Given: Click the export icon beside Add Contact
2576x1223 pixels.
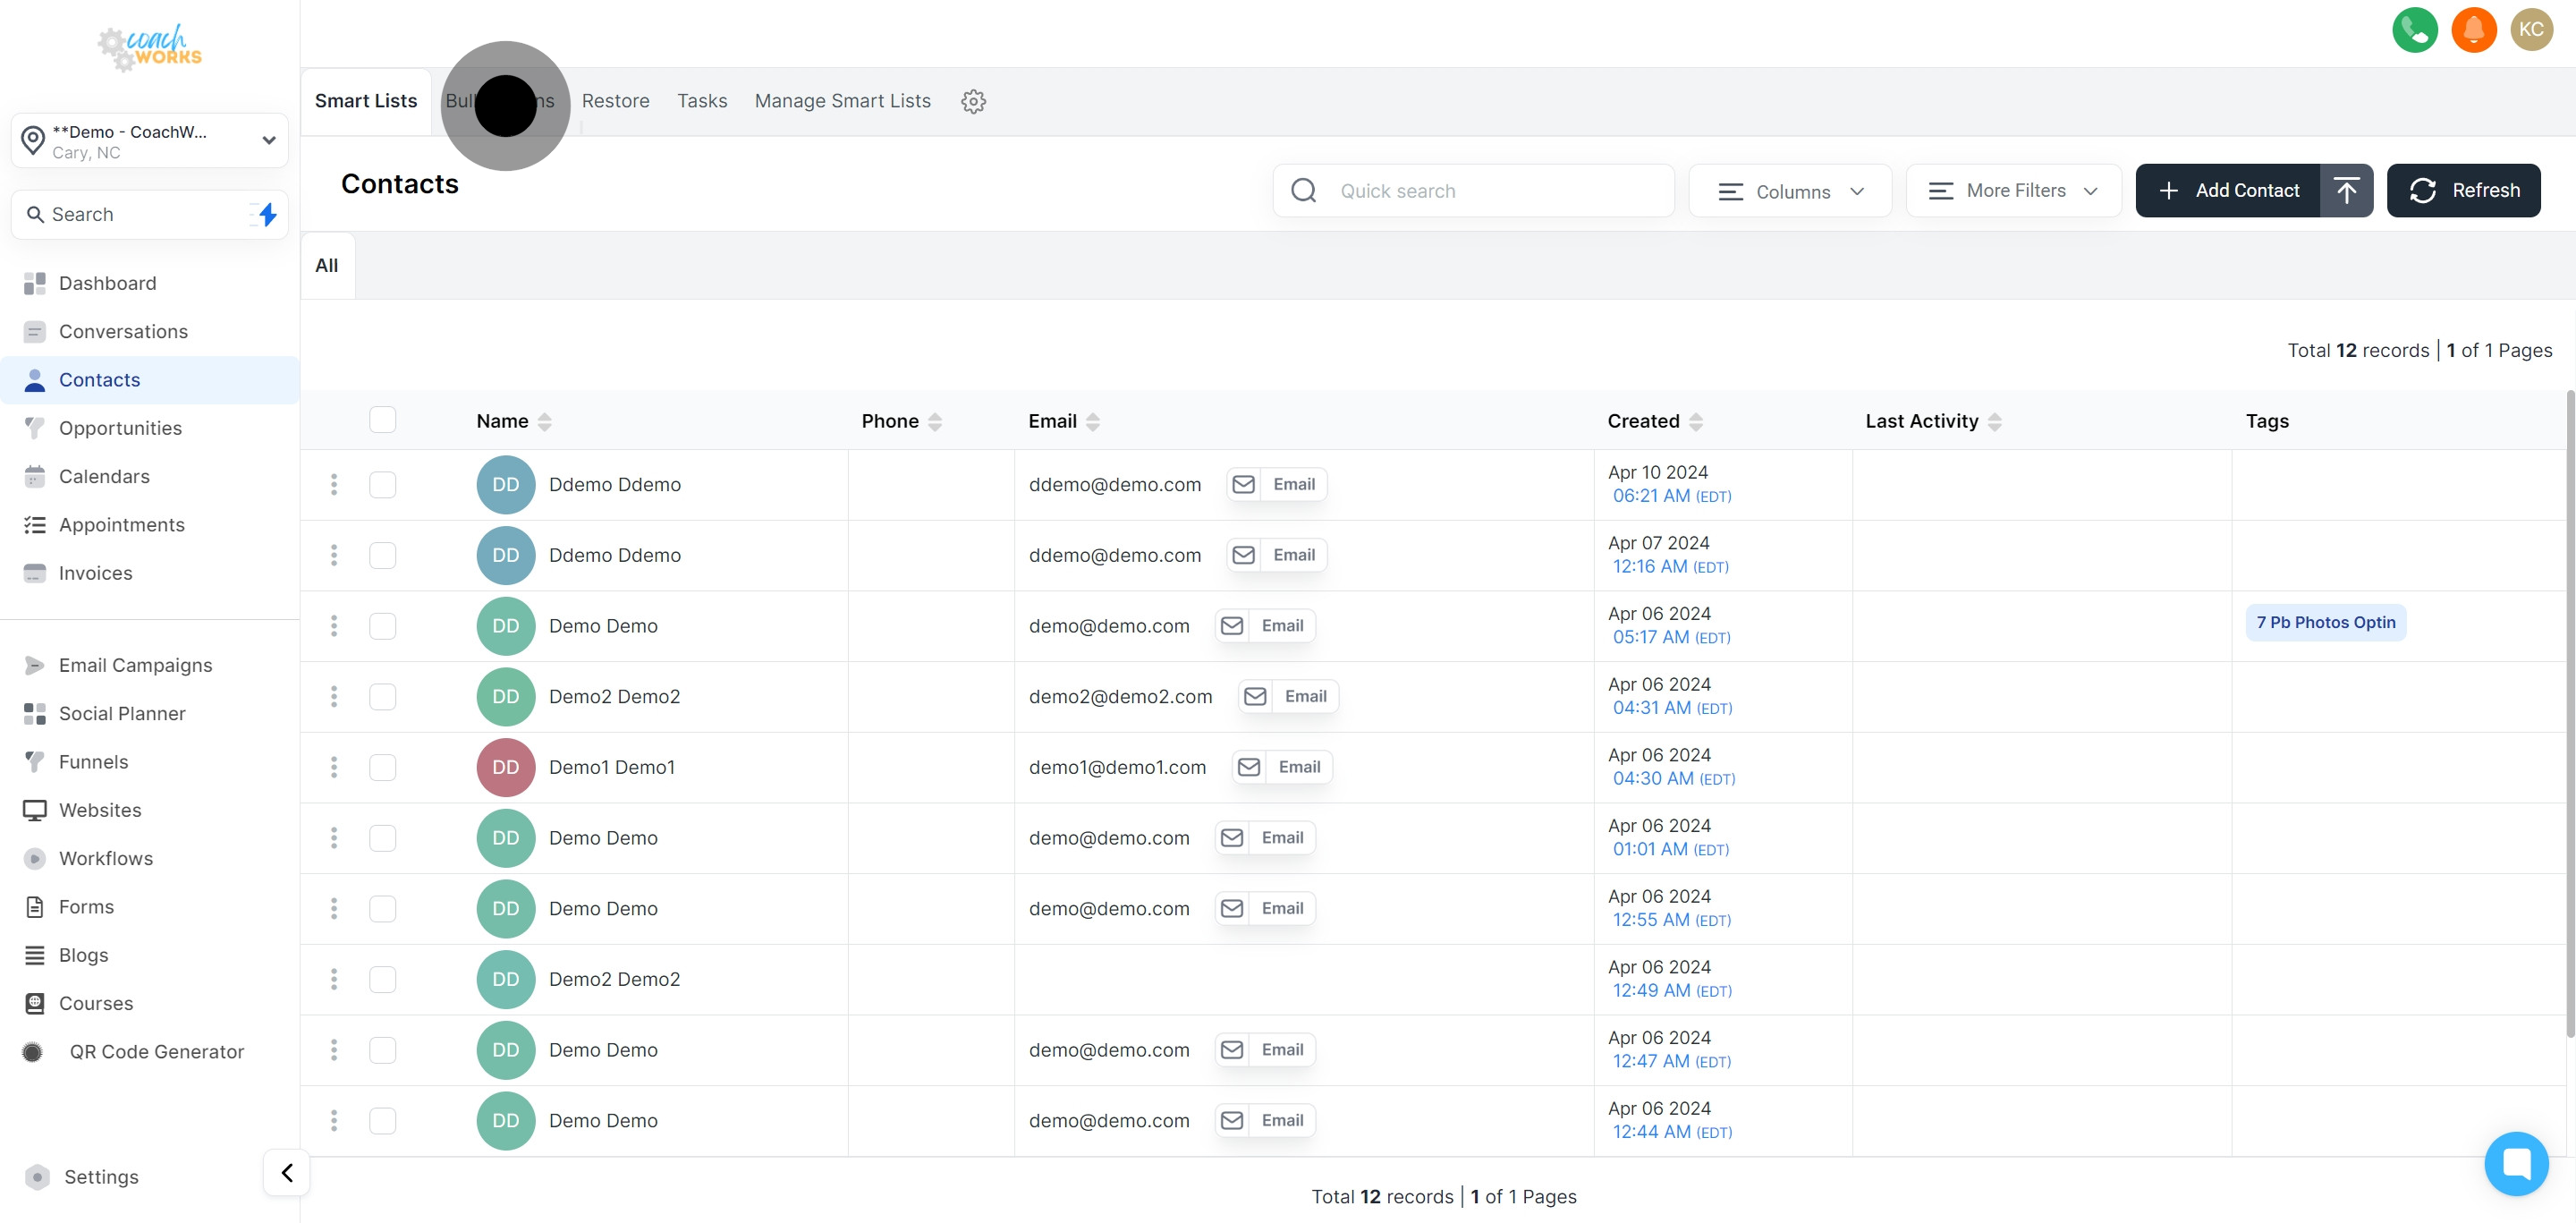Looking at the screenshot, I should pos(2347,190).
